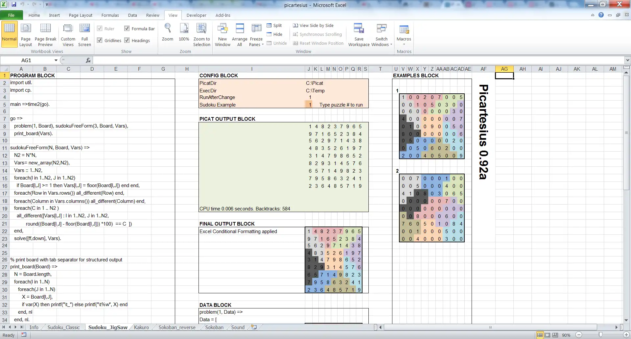Expand the formula bar
This screenshot has height=339, width=631.
pyautogui.click(x=627, y=60)
